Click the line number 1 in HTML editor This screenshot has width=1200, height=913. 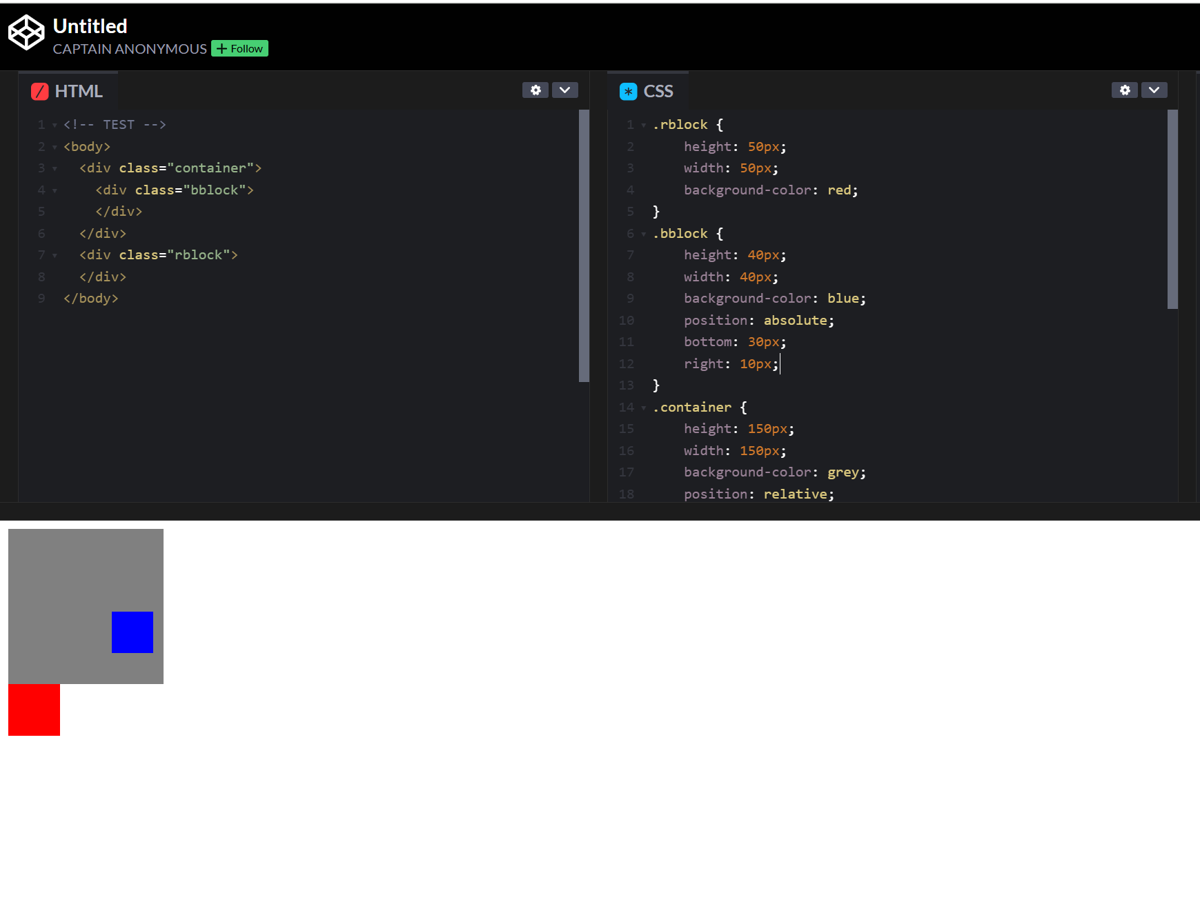coord(41,124)
